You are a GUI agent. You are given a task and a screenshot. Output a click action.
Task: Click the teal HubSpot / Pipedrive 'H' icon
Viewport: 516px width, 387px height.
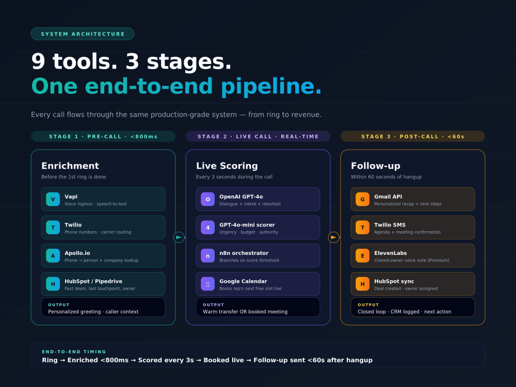click(x=53, y=284)
